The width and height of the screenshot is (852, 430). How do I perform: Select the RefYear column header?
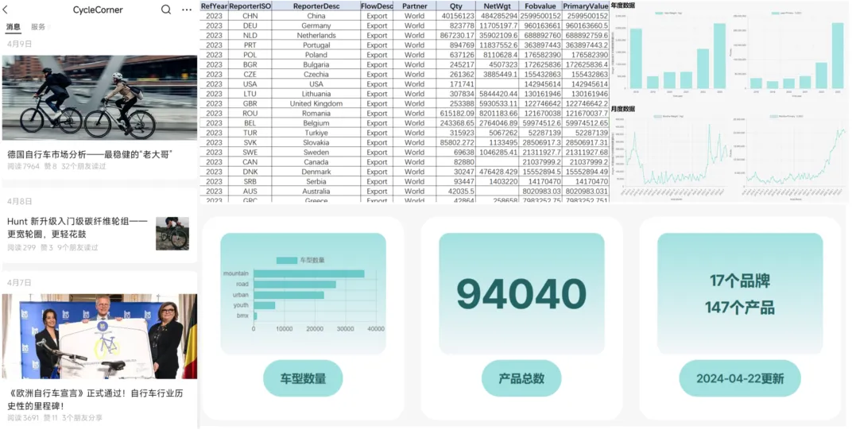(x=214, y=6)
